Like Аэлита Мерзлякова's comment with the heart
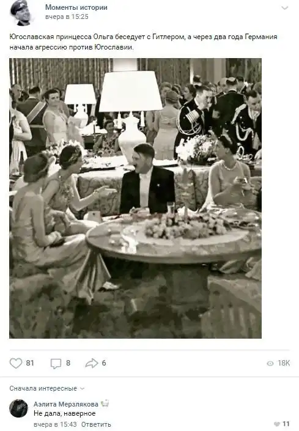This screenshot has width=299, height=431. pyautogui.click(x=277, y=424)
